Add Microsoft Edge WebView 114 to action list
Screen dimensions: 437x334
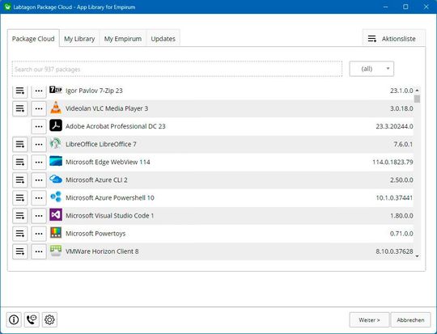pos(19,162)
